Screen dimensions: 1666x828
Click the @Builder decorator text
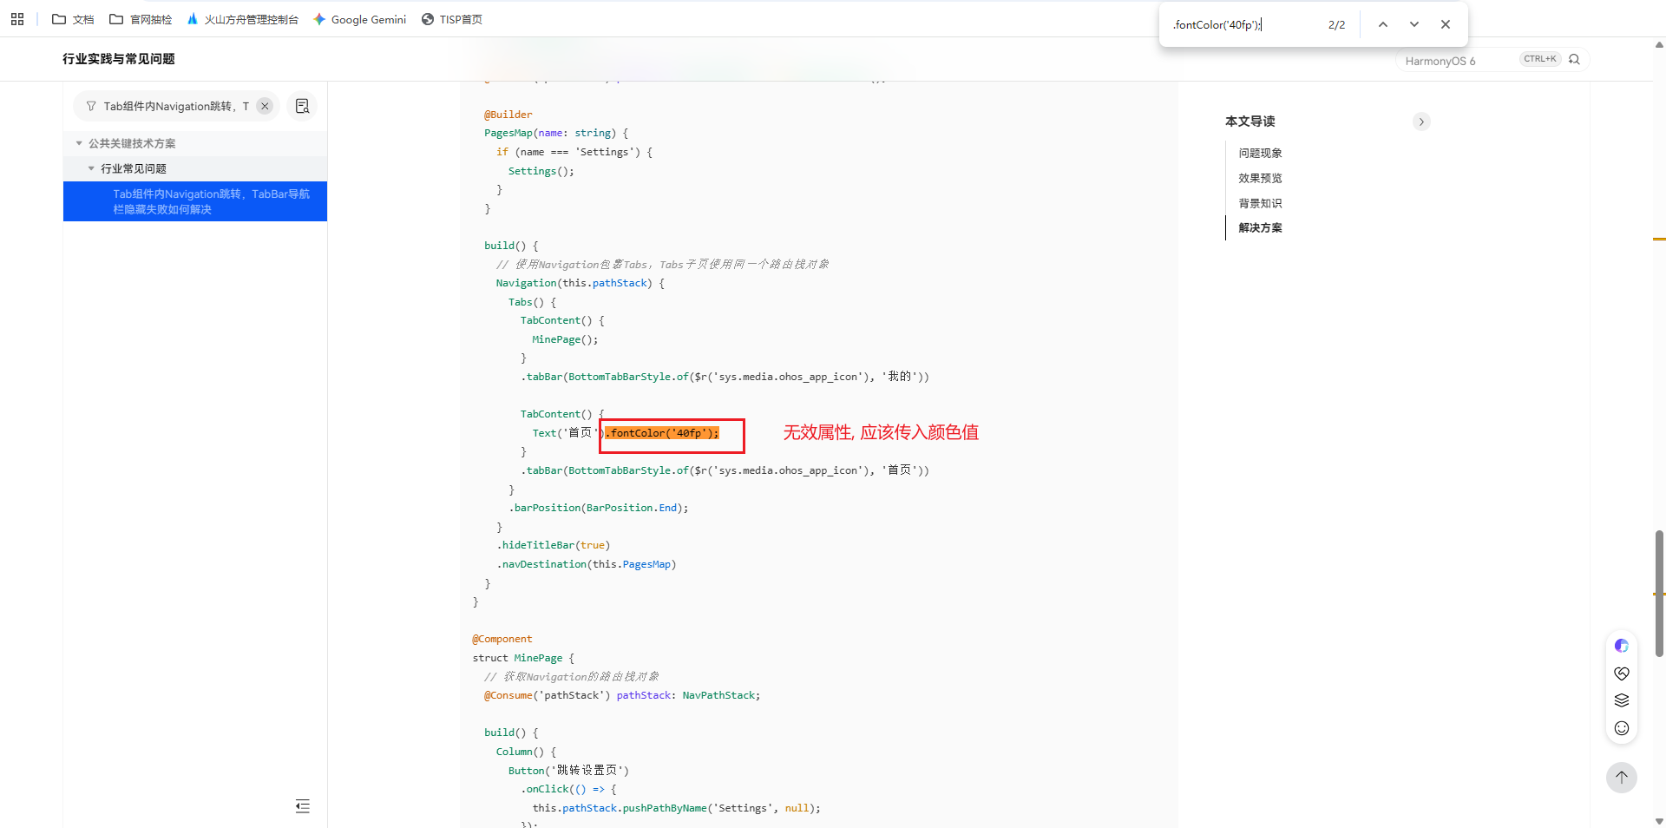click(x=508, y=115)
